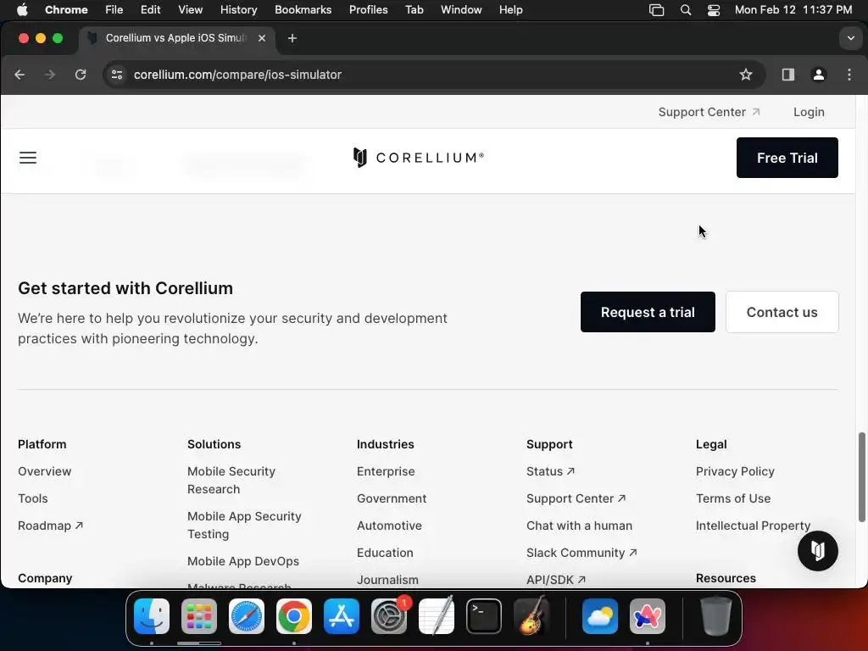Open the Mobile App DevOps link
This screenshot has height=651, width=868.
pyautogui.click(x=243, y=561)
